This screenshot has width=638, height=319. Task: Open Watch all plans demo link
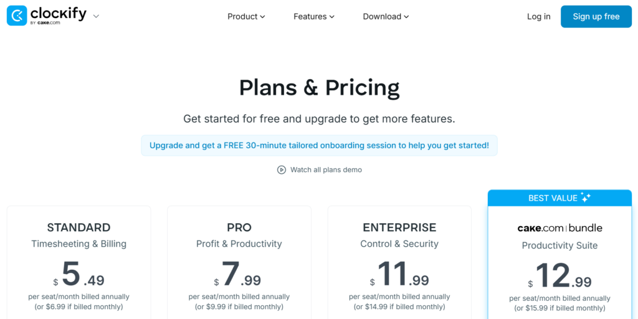pos(326,169)
